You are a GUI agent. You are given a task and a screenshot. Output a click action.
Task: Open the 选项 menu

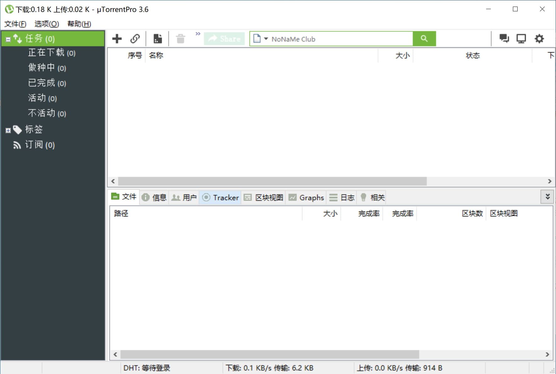[46, 24]
